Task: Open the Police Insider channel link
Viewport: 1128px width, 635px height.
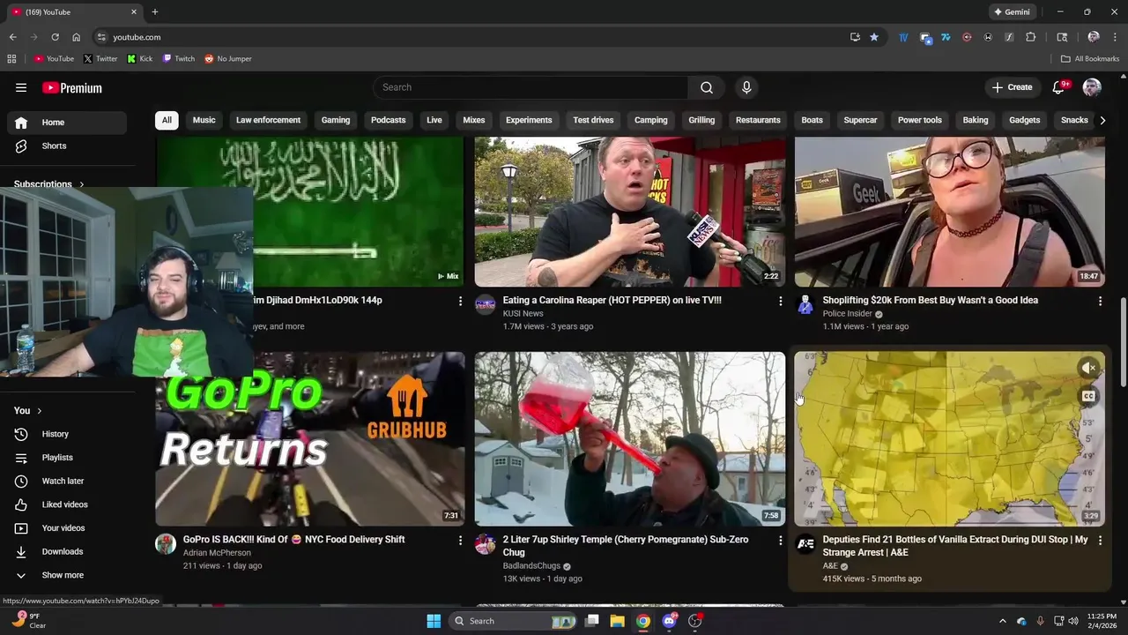Action: (x=847, y=313)
